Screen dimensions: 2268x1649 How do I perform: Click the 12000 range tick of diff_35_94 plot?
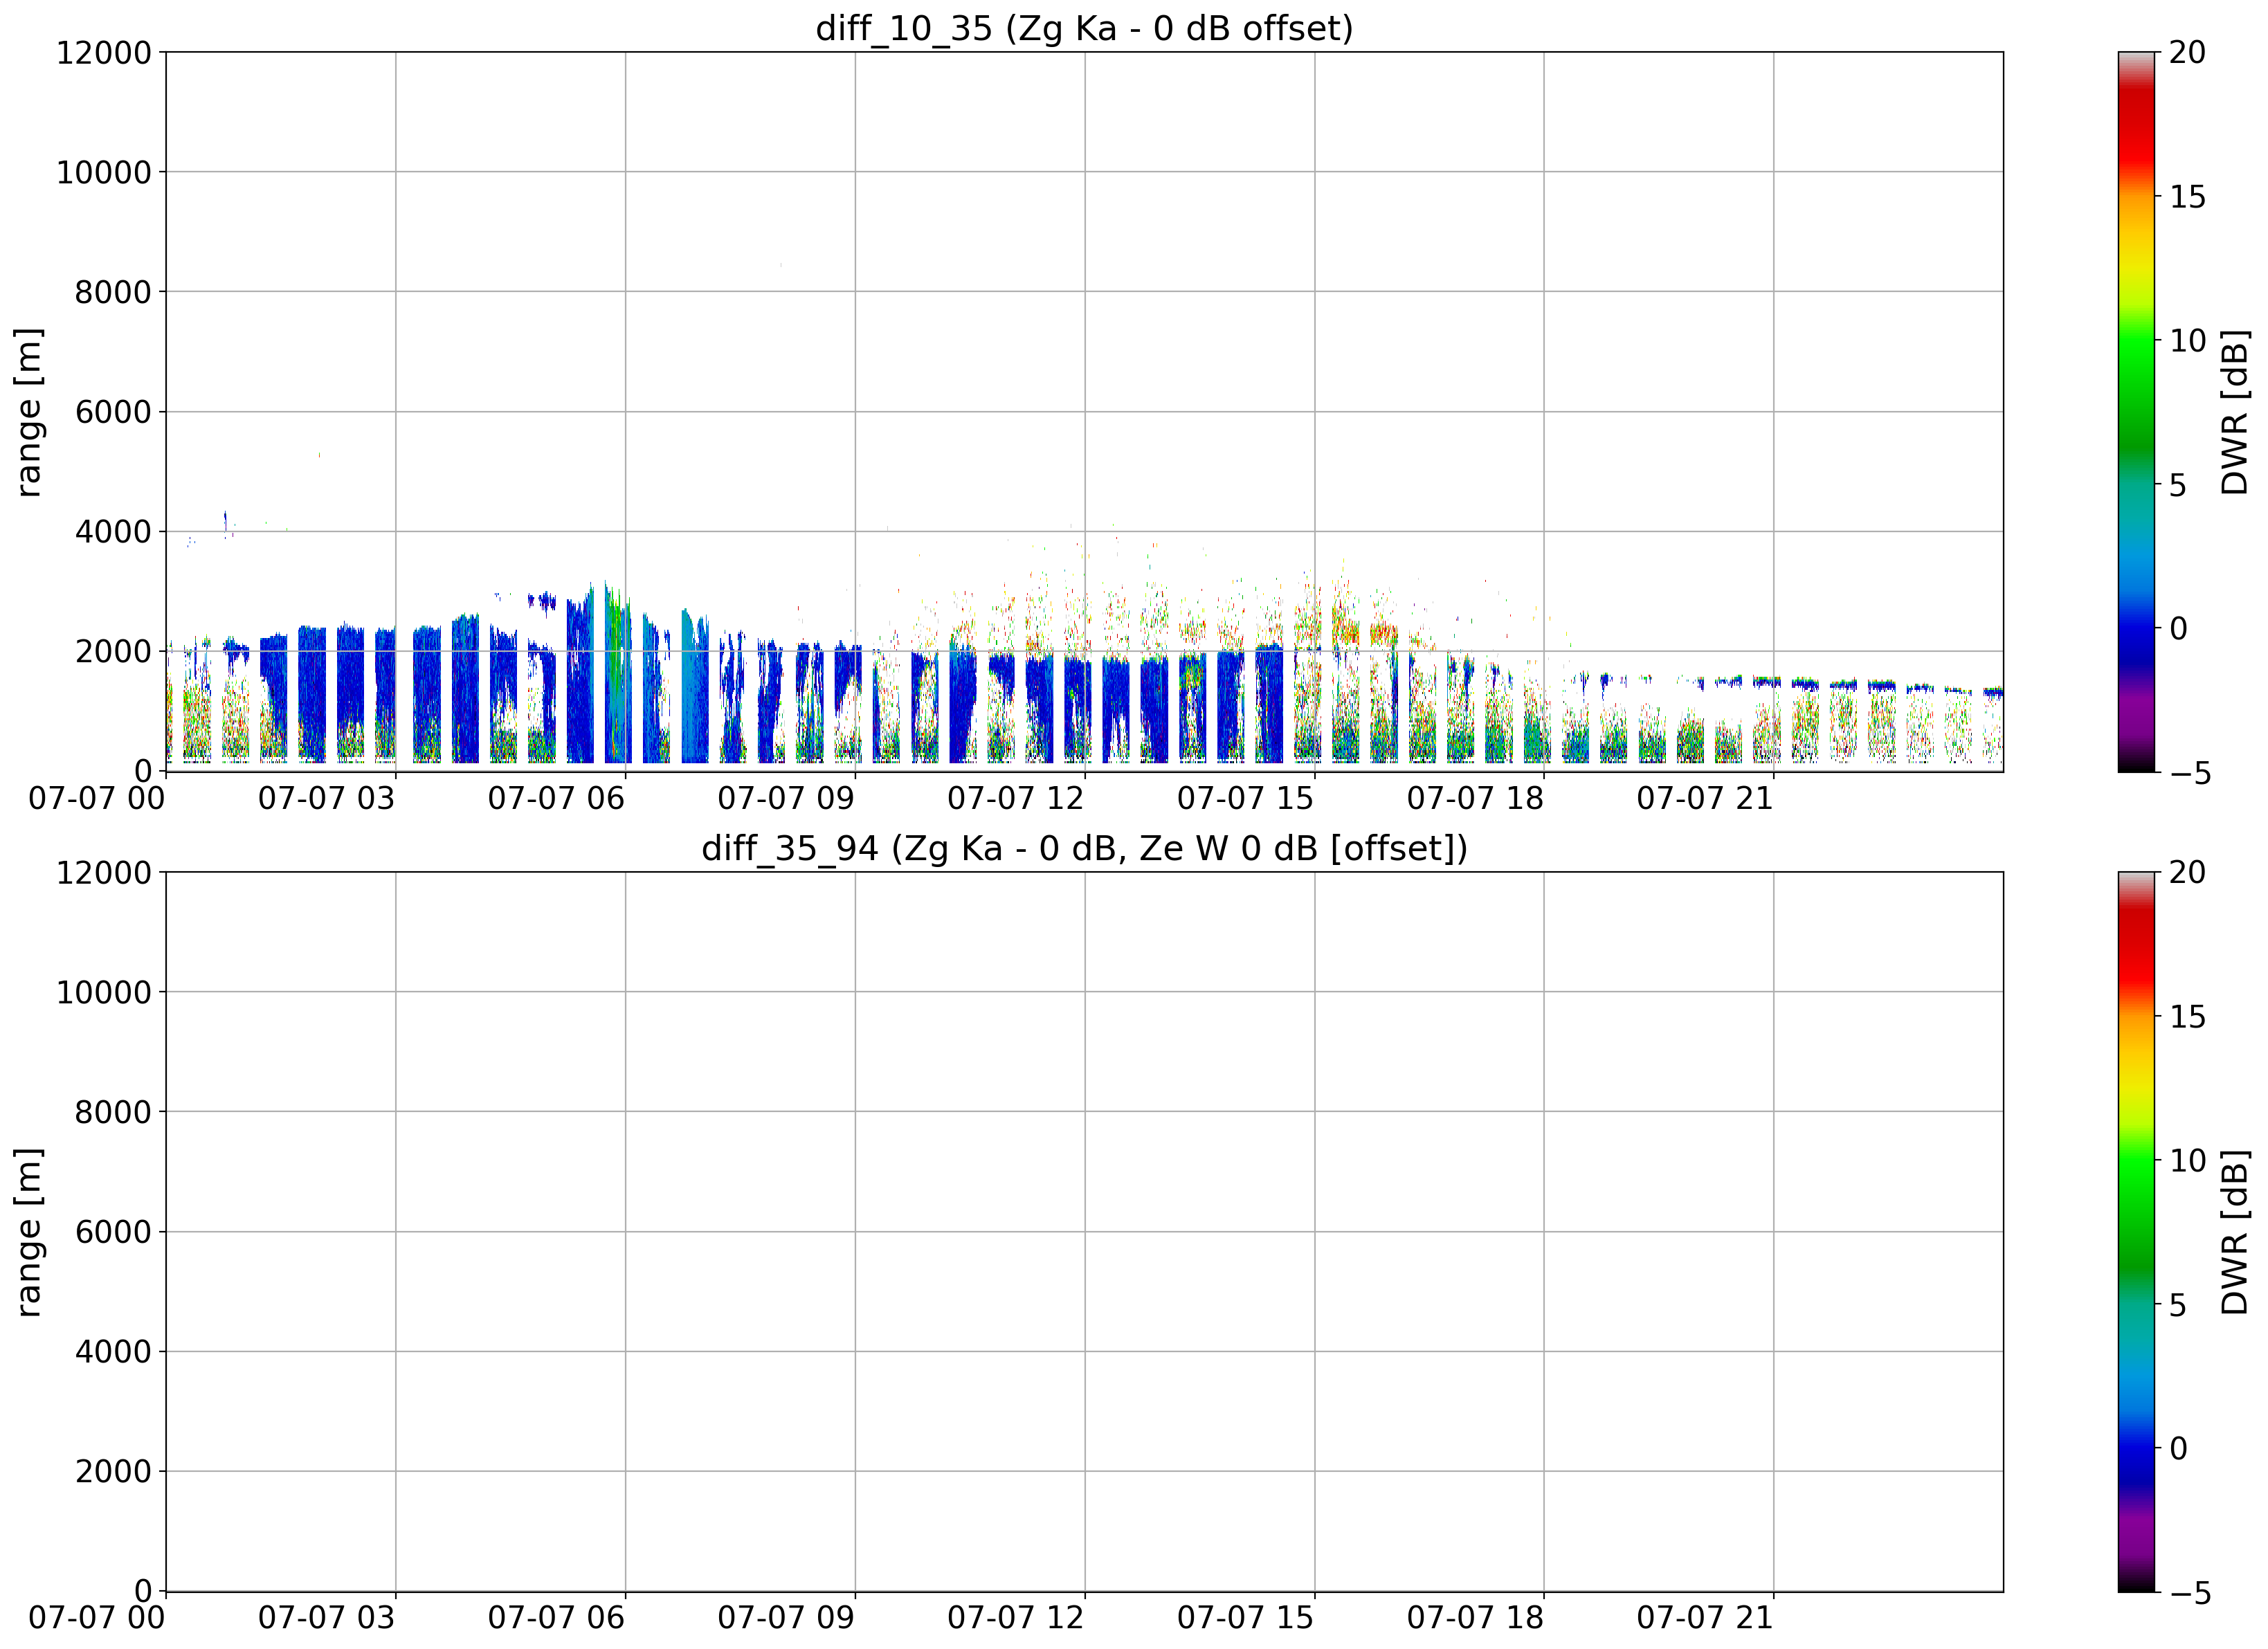[x=103, y=873]
